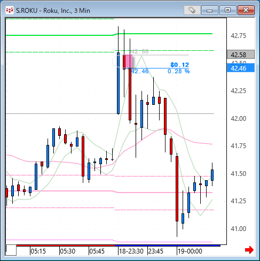260x261 pixels.
Task: Click the 0.28 % measurement label
Action: coord(178,71)
